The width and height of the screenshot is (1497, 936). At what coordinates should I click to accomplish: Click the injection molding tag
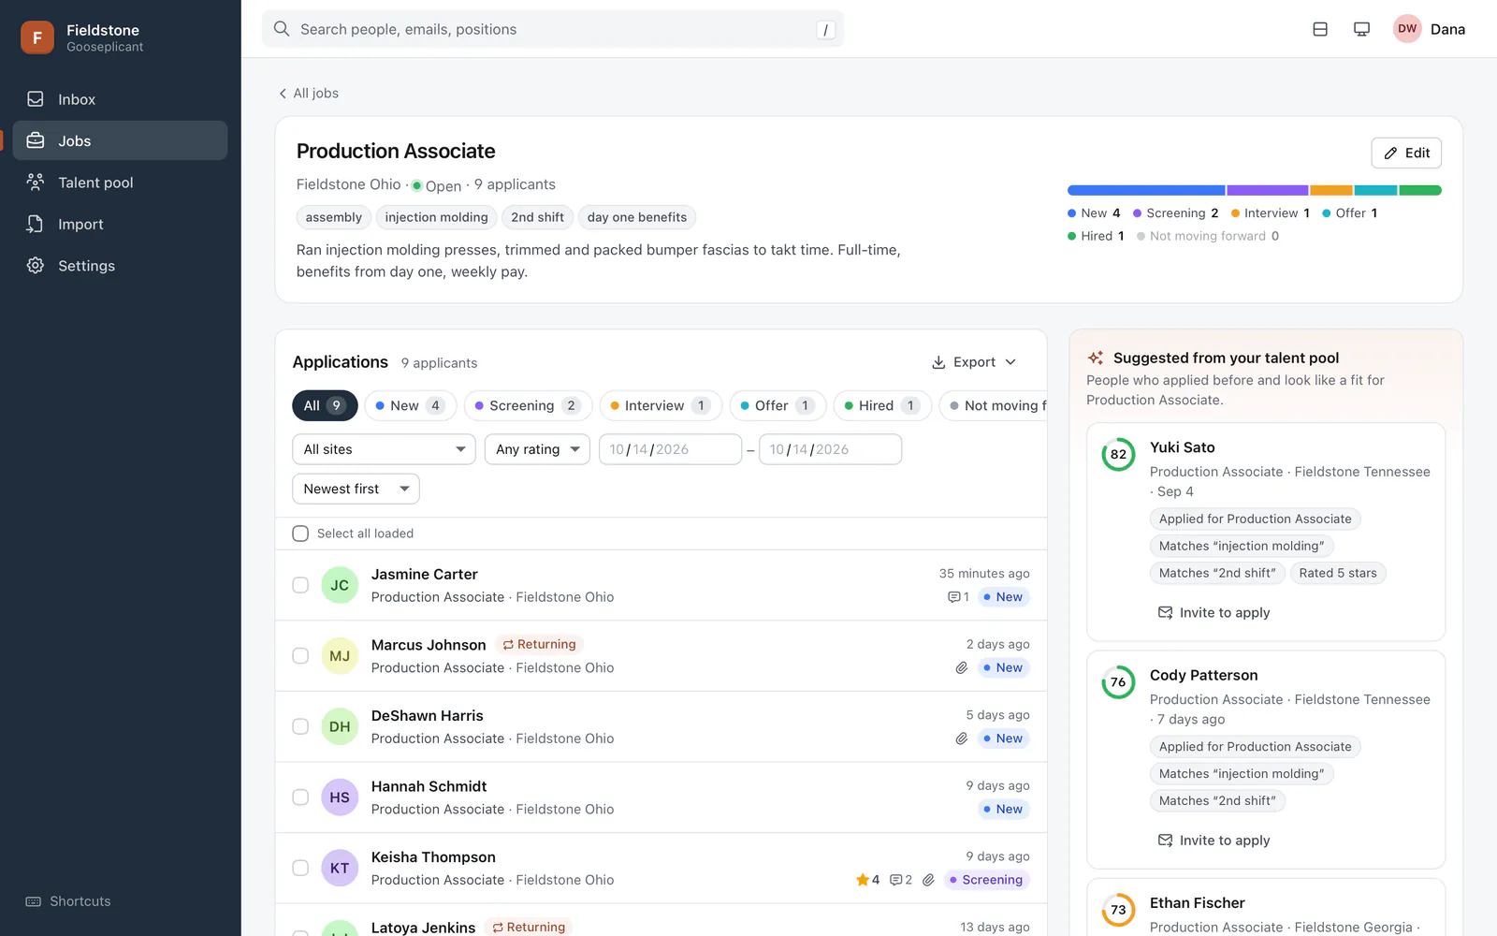pyautogui.click(x=436, y=217)
